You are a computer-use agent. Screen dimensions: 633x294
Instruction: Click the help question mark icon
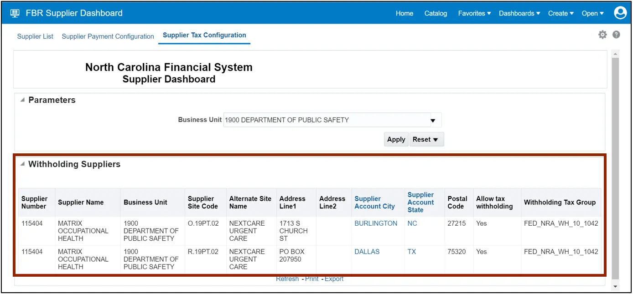tap(616, 35)
